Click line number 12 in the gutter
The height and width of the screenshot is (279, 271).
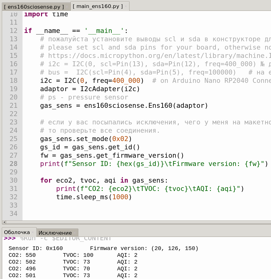(14, 30)
